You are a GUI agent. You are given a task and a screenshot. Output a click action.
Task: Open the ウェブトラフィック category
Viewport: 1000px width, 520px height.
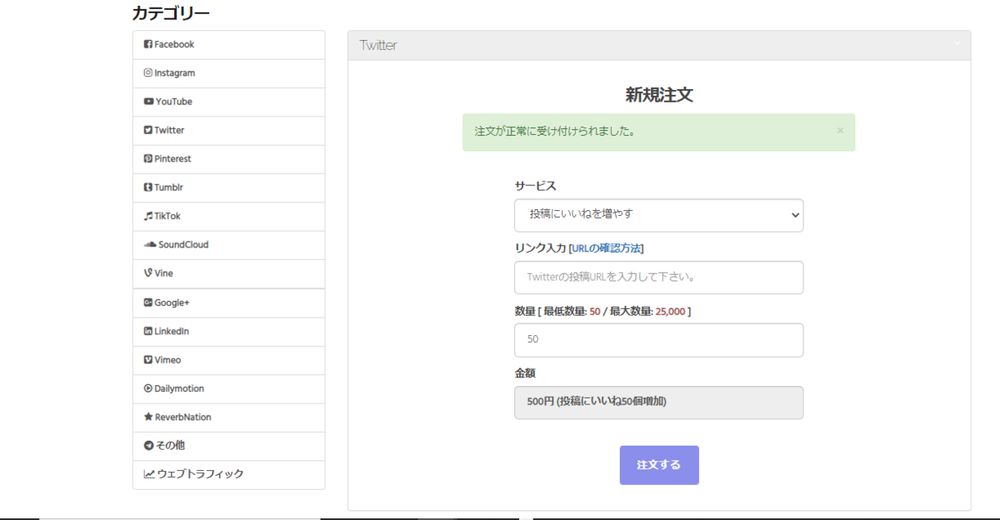click(228, 475)
